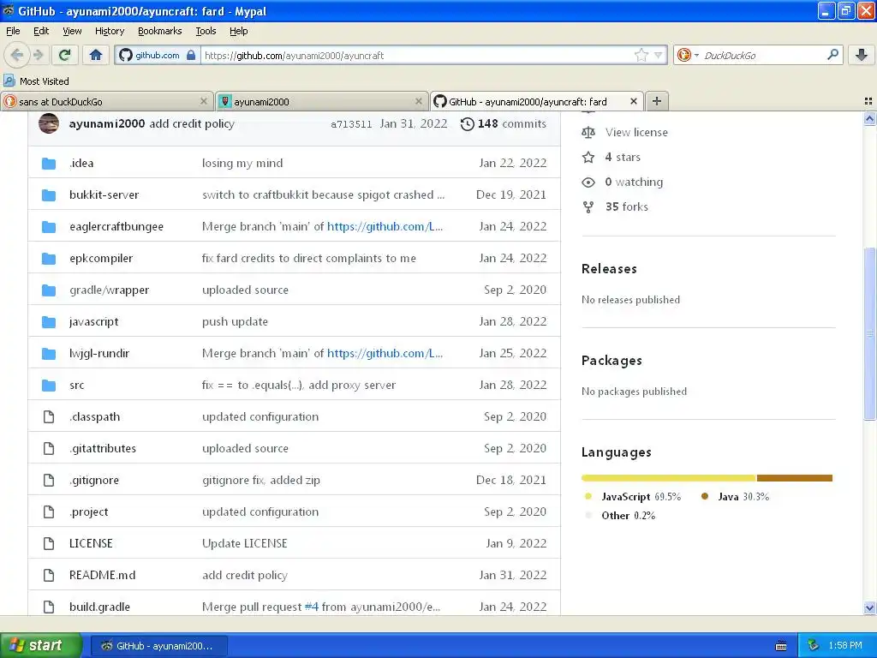Close the GitHub ayuncraft tab
877x658 pixels.
pyautogui.click(x=633, y=101)
